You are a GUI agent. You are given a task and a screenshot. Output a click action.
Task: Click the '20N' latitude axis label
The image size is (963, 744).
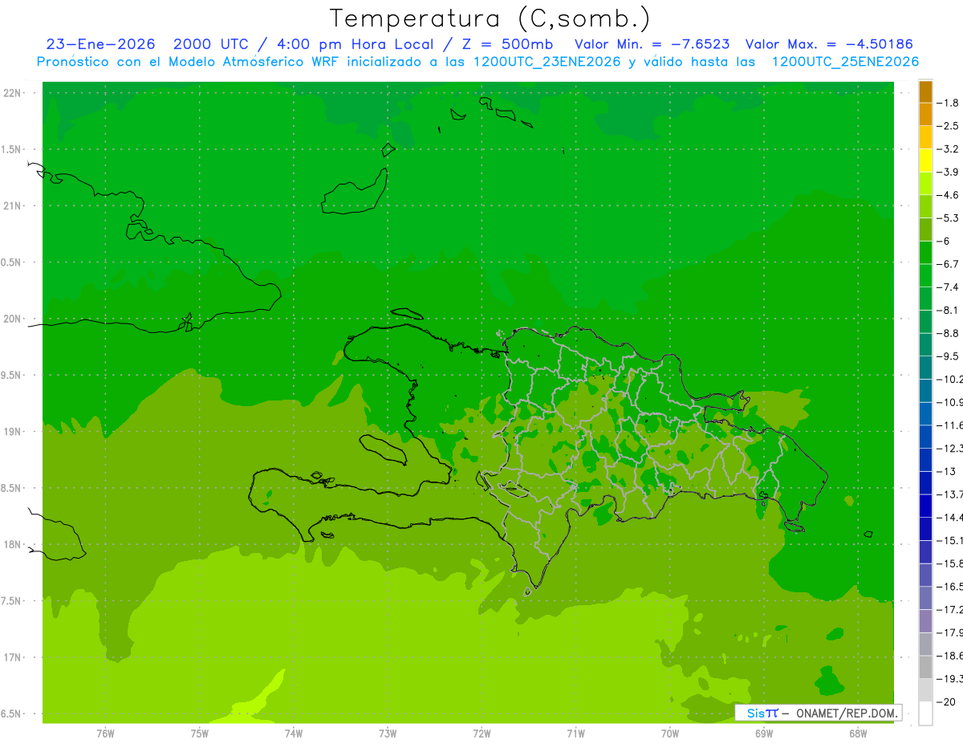click(14, 319)
